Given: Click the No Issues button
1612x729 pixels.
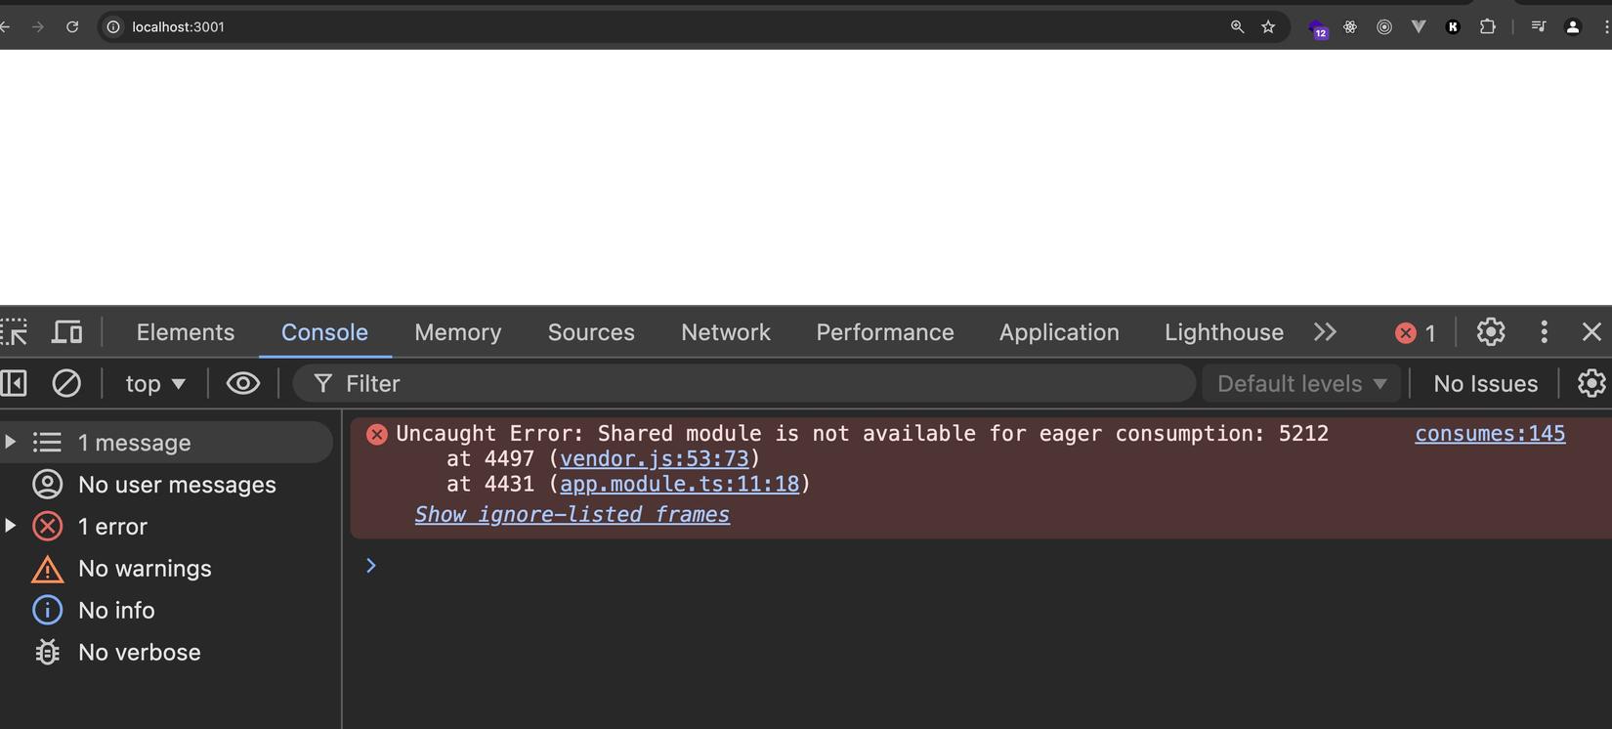Looking at the screenshot, I should 1485,384.
